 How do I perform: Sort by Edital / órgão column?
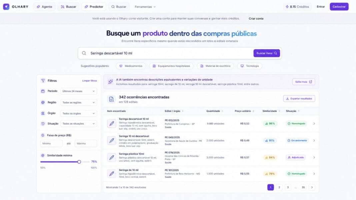pos(174,111)
